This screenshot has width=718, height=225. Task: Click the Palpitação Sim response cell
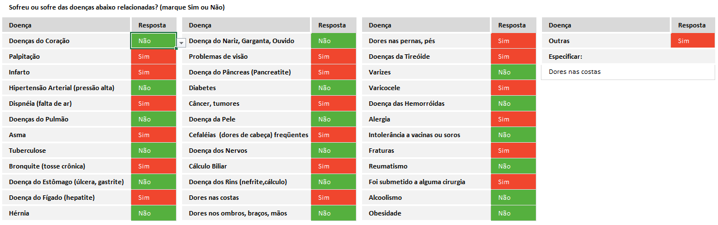click(153, 57)
